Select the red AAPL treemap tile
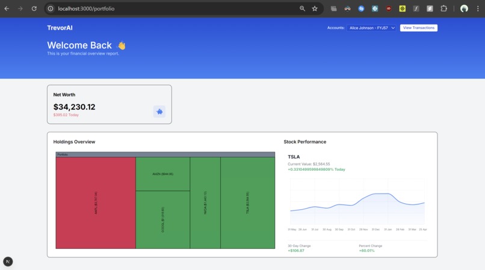 96,203
